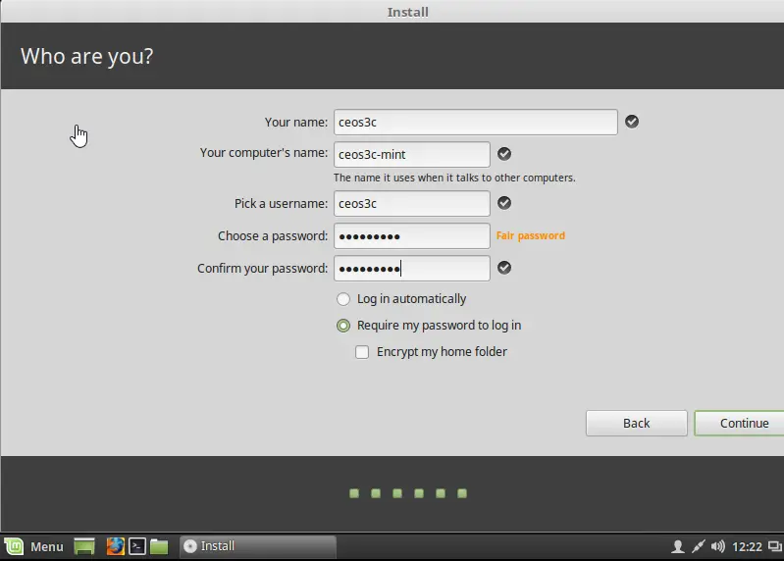Click 'The name it uses when it talks' hint

(x=454, y=178)
